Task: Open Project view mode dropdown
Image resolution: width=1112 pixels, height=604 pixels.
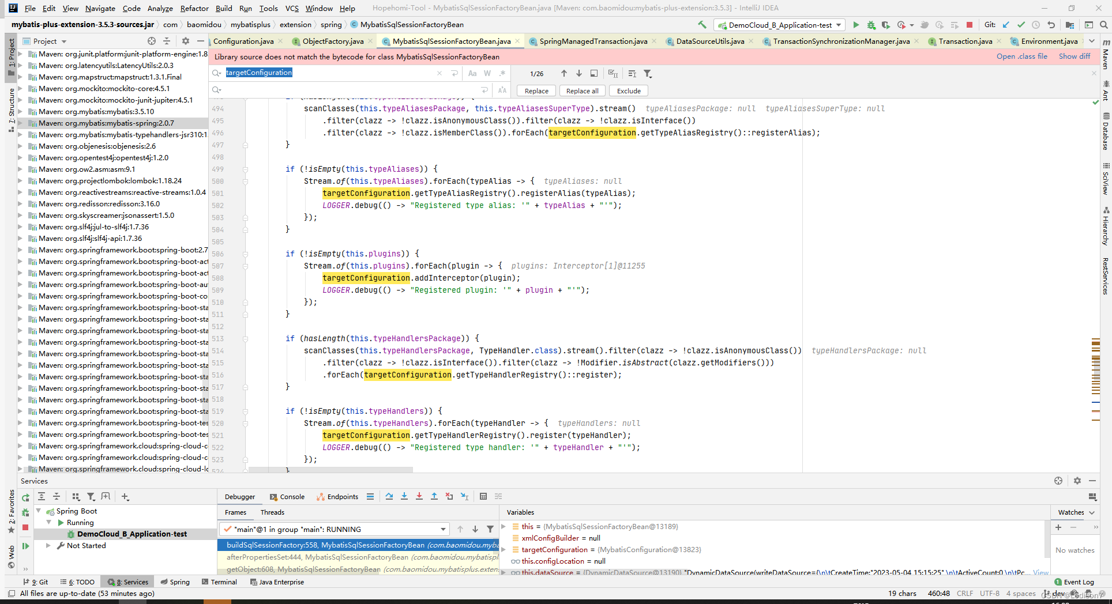Action: coord(44,41)
